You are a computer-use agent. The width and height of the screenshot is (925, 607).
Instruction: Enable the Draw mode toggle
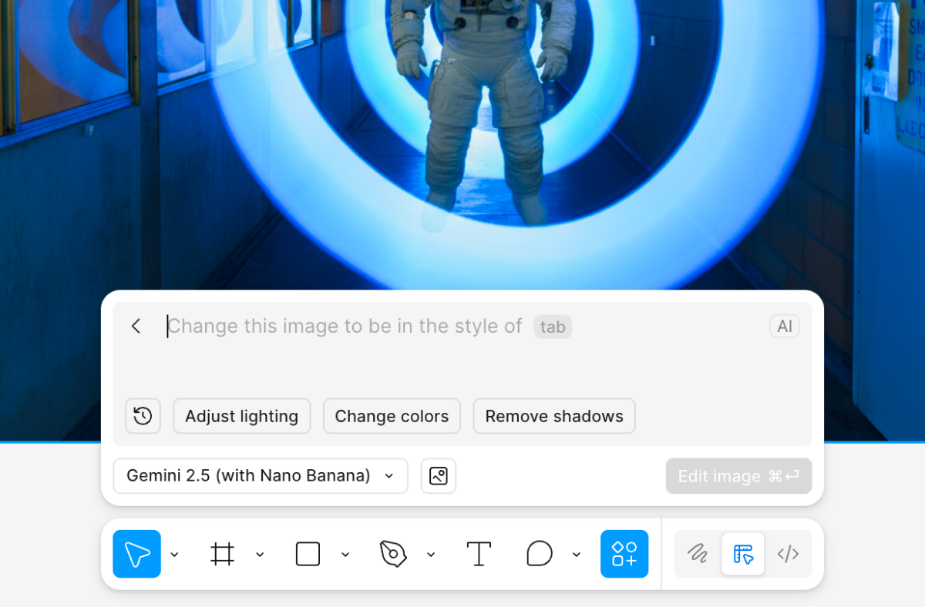coord(697,553)
